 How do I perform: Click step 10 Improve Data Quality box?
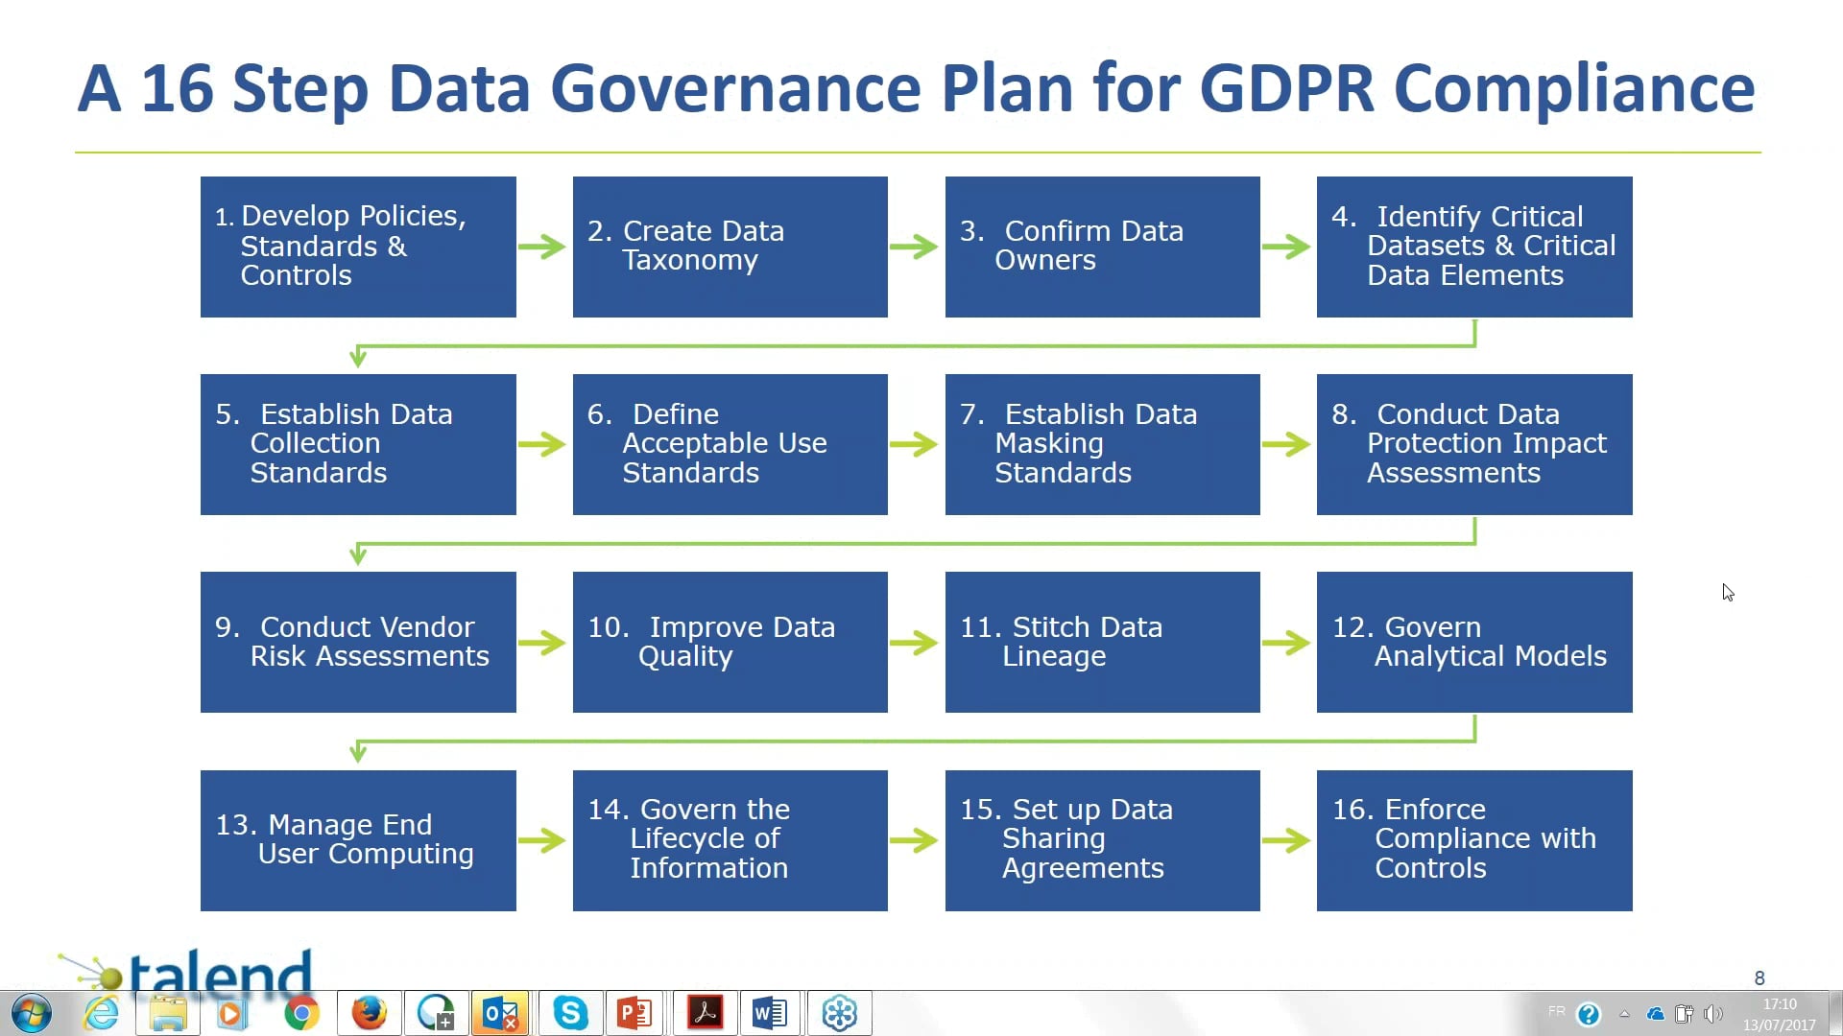tap(730, 642)
